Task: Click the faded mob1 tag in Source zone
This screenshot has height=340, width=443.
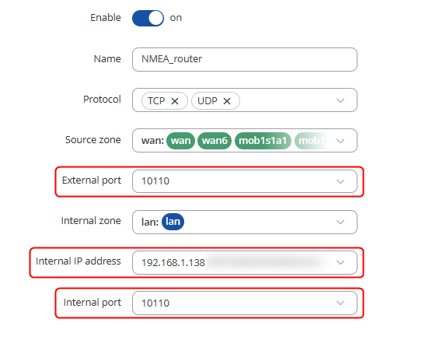Action: tap(312, 141)
